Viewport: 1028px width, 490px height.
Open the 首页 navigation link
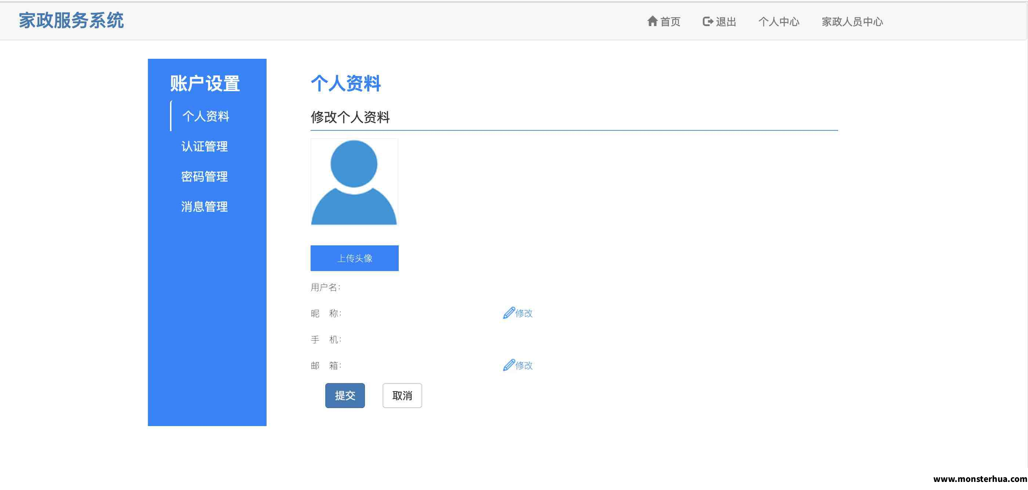[x=664, y=22]
